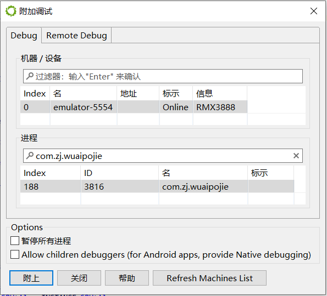Image resolution: width=327 pixels, height=296 pixels.
Task: Toggle Allow children debuggers checkbox
Action: tap(15, 254)
